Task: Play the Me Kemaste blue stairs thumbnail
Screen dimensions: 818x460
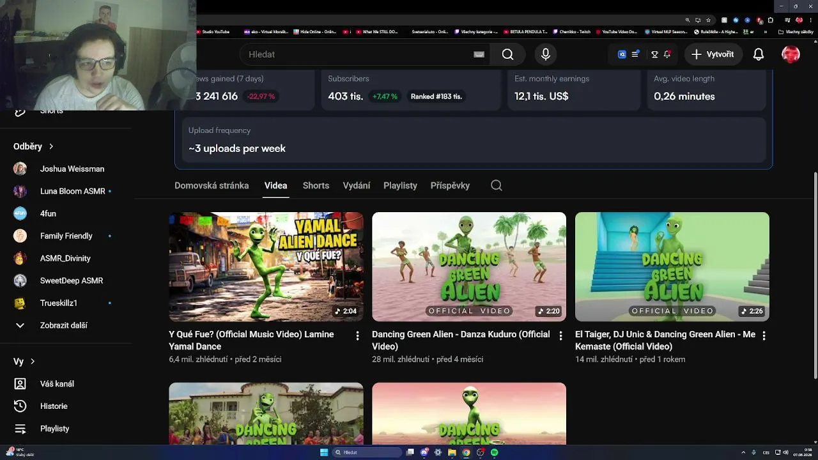Action: click(672, 266)
